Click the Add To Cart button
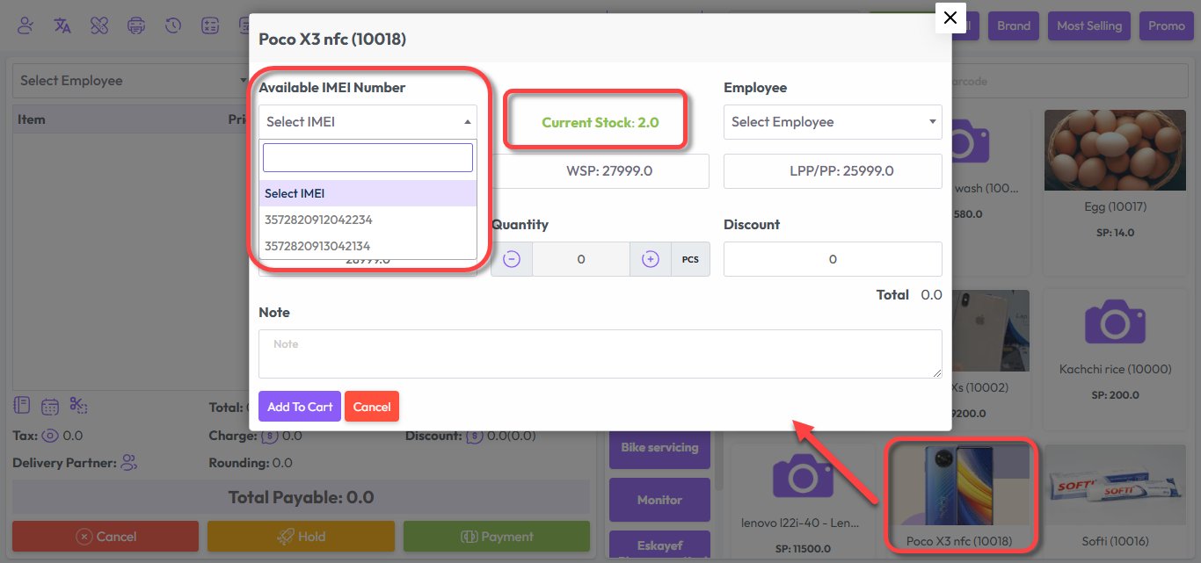The image size is (1201, 563). click(300, 407)
